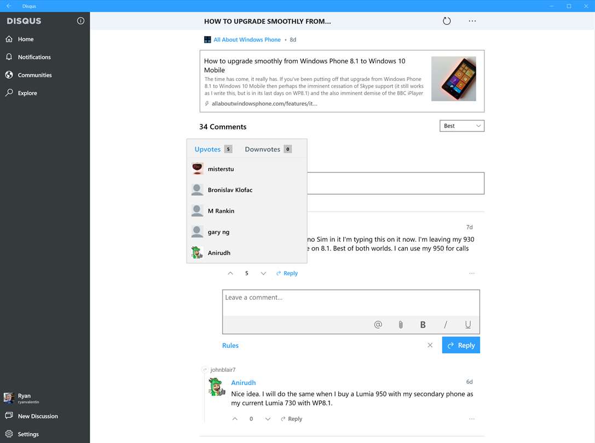The height and width of the screenshot is (443, 595).
Task: Refresh the discussion with reload icon
Action: (x=447, y=21)
